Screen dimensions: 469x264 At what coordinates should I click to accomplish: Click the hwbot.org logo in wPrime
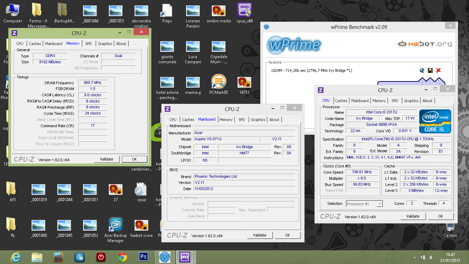(425, 44)
